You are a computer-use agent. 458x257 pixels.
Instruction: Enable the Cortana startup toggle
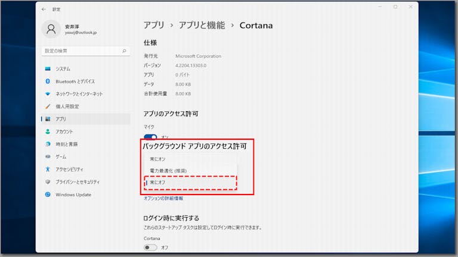pyautogui.click(x=150, y=247)
